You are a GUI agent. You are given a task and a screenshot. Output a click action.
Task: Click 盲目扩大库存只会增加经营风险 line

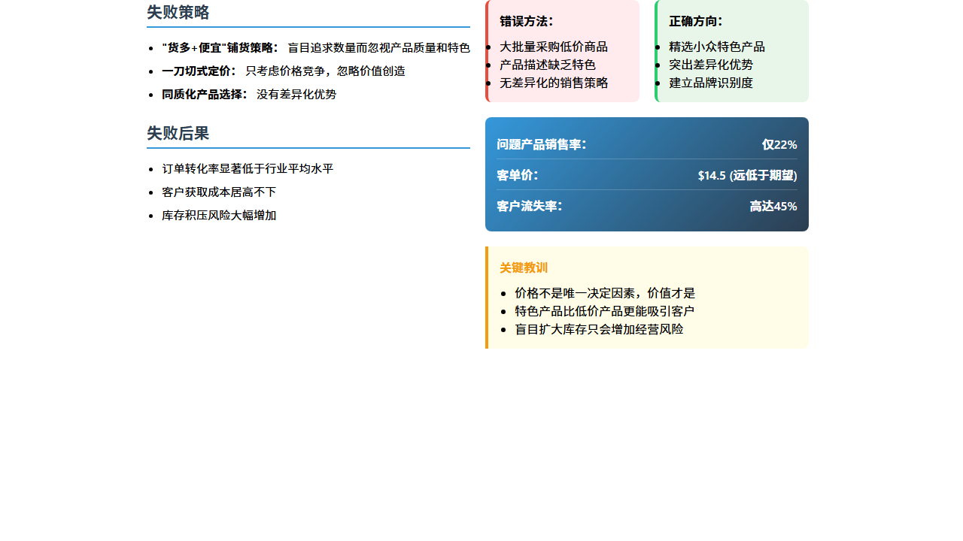599,329
